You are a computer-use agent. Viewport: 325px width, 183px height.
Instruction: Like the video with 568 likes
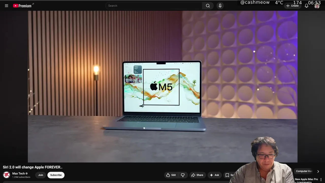click(x=171, y=175)
